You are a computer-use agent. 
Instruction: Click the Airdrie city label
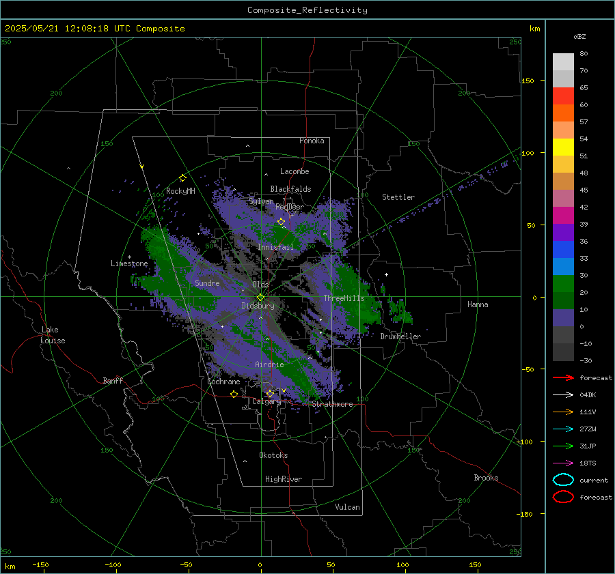point(269,364)
